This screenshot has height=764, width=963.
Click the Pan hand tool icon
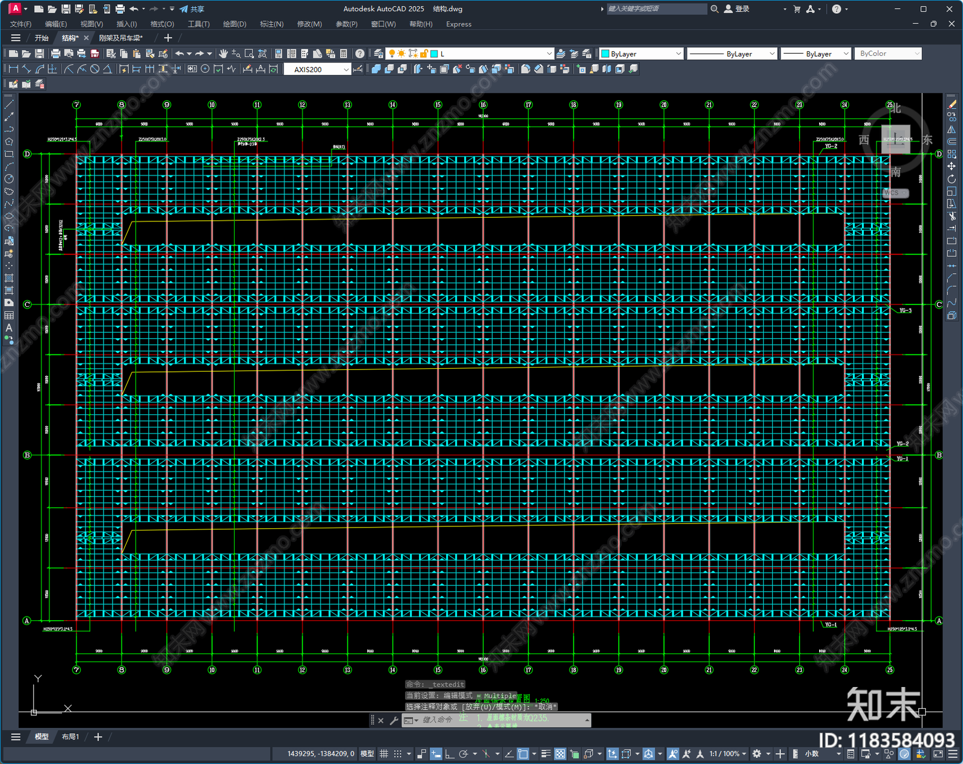[223, 54]
